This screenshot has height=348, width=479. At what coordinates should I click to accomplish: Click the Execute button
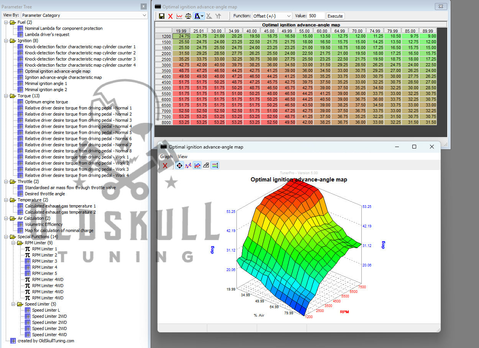point(335,16)
